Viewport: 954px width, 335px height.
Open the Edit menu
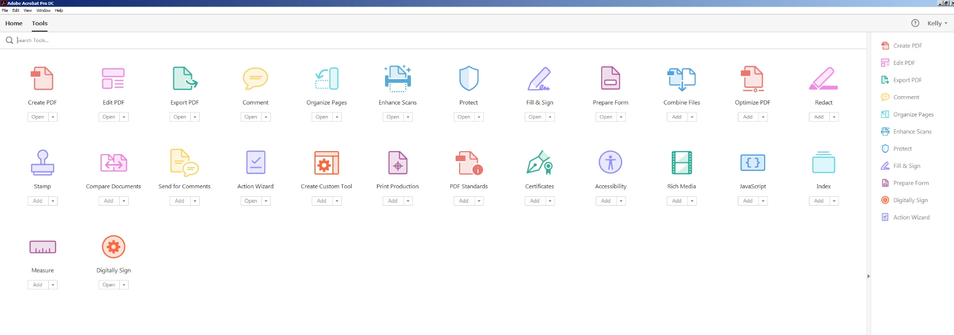click(x=16, y=10)
